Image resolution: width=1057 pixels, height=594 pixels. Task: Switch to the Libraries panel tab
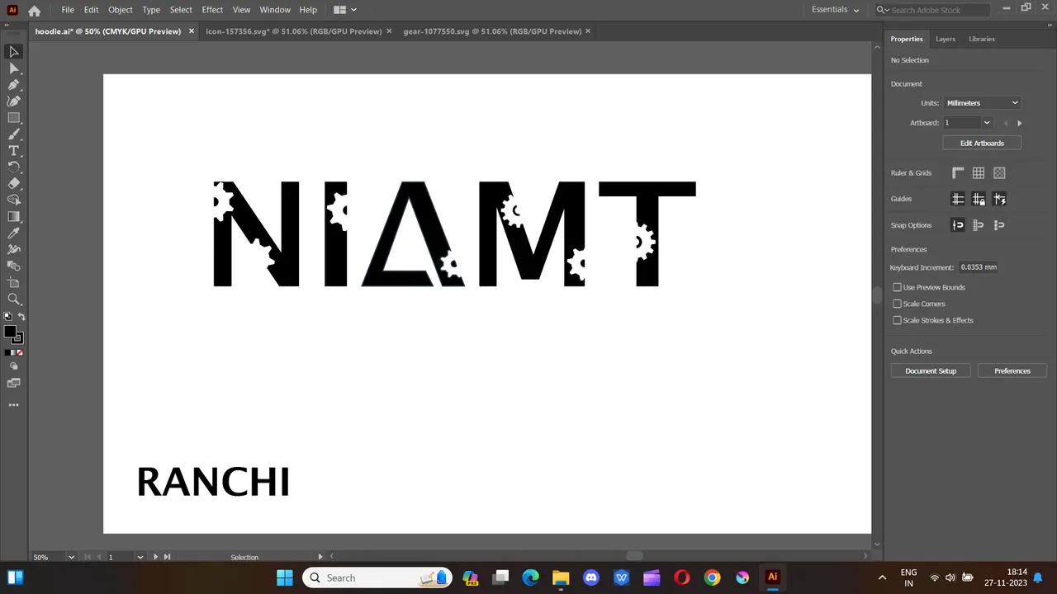pos(982,39)
